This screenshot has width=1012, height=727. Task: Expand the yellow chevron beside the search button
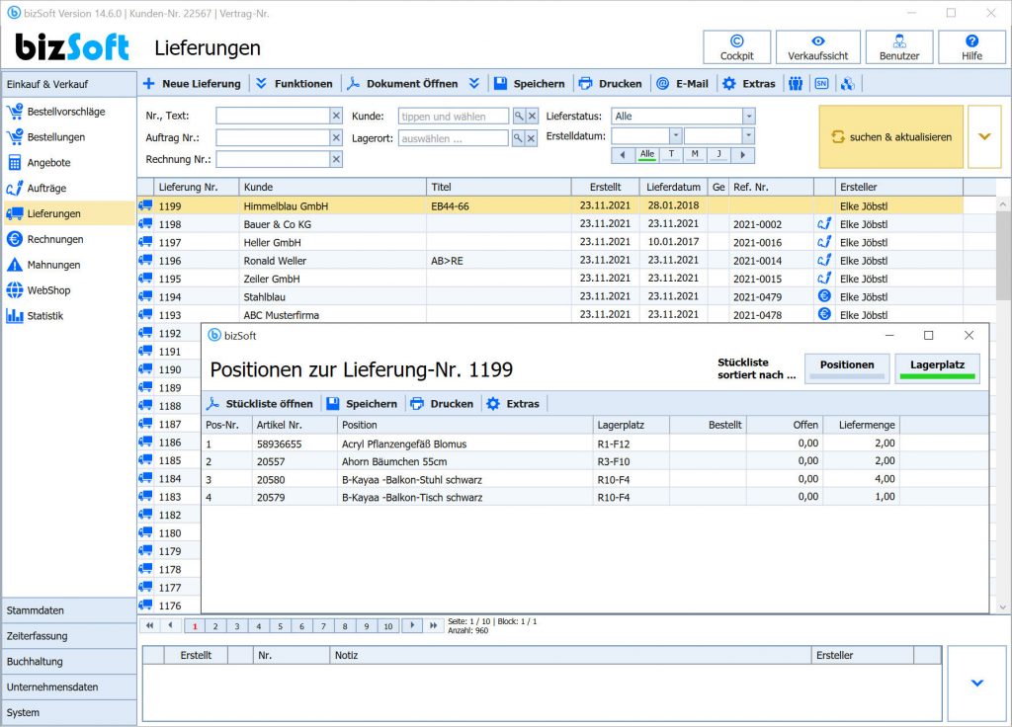pyautogui.click(x=984, y=136)
